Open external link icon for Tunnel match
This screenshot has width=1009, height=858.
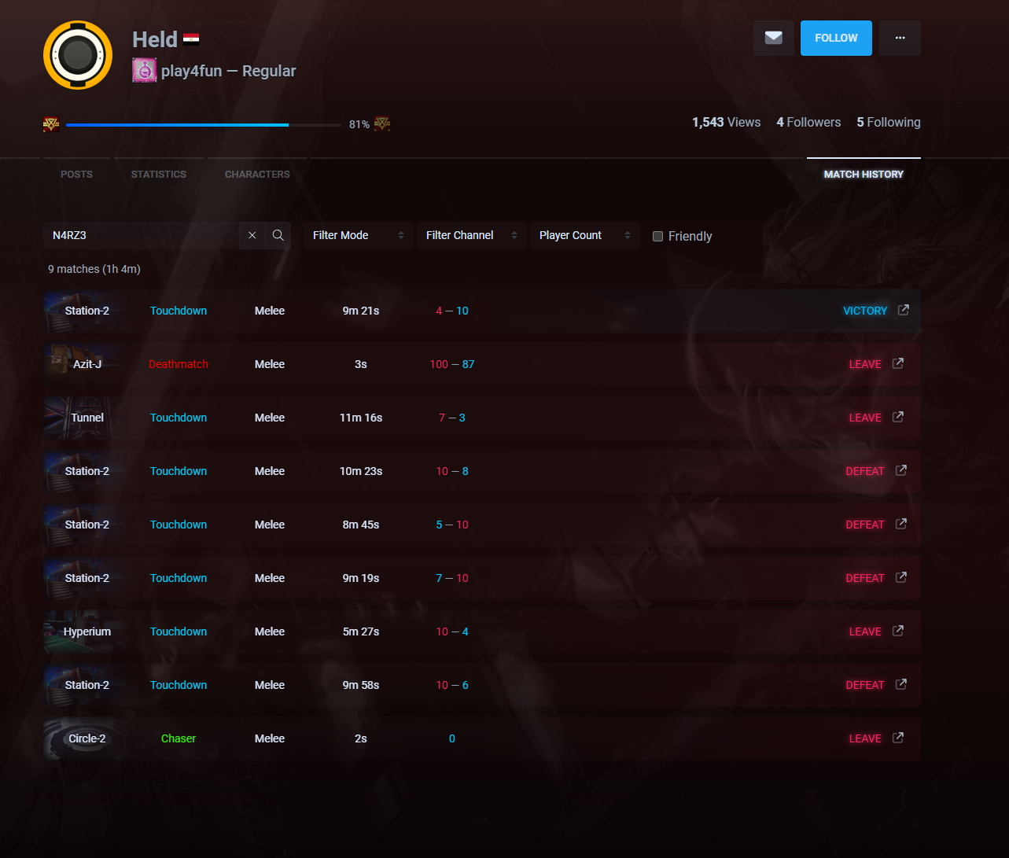(898, 417)
